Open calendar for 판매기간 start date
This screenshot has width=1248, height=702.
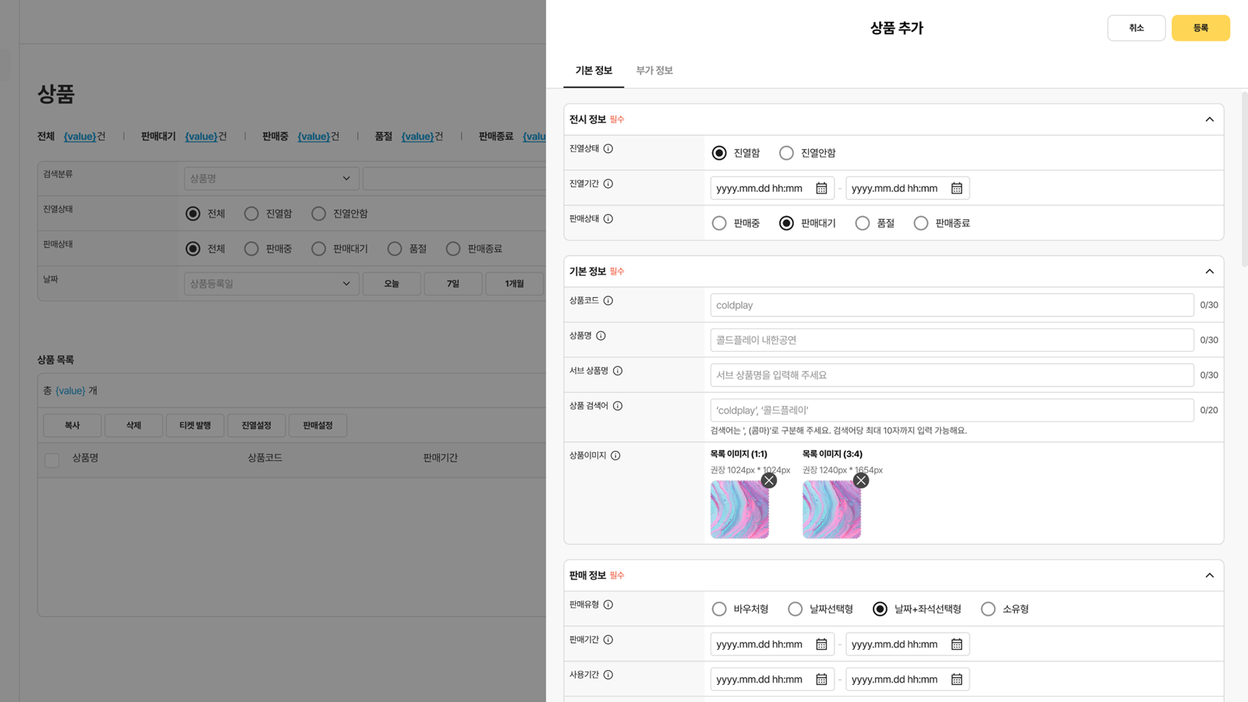[x=821, y=644]
